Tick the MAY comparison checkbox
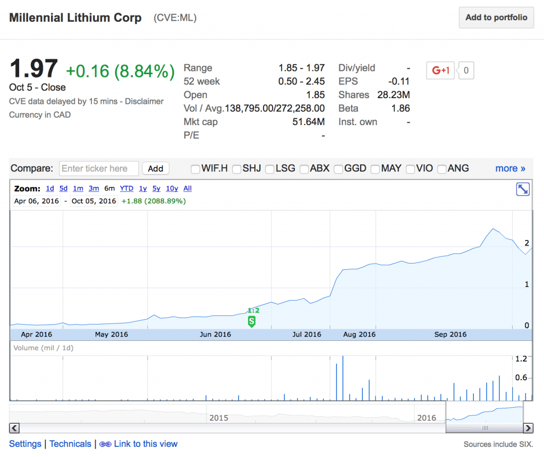This screenshot has width=544, height=457. click(376, 169)
